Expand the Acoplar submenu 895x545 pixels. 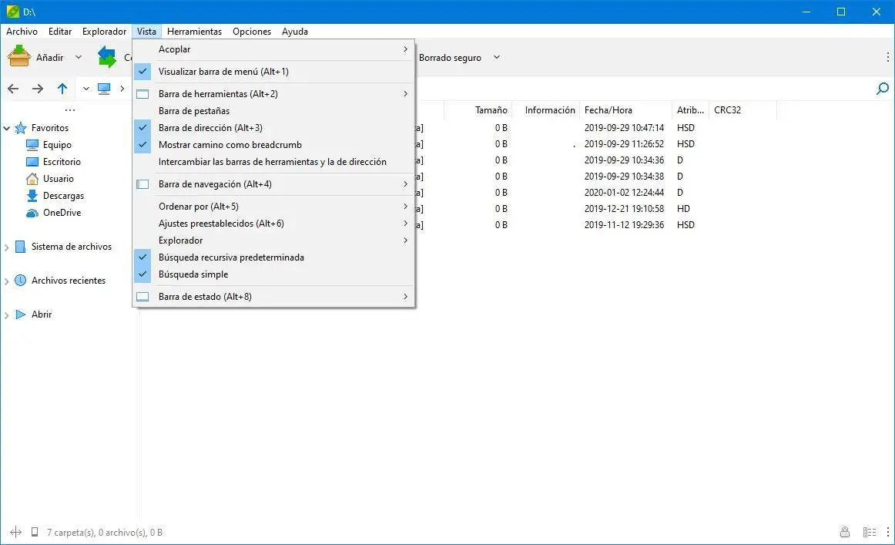[273, 49]
